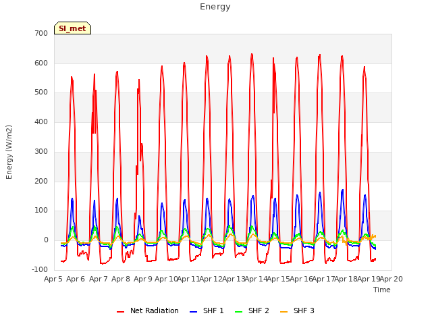Click the red Net Radiation legend swatch
432x324 pixels.
(120, 312)
